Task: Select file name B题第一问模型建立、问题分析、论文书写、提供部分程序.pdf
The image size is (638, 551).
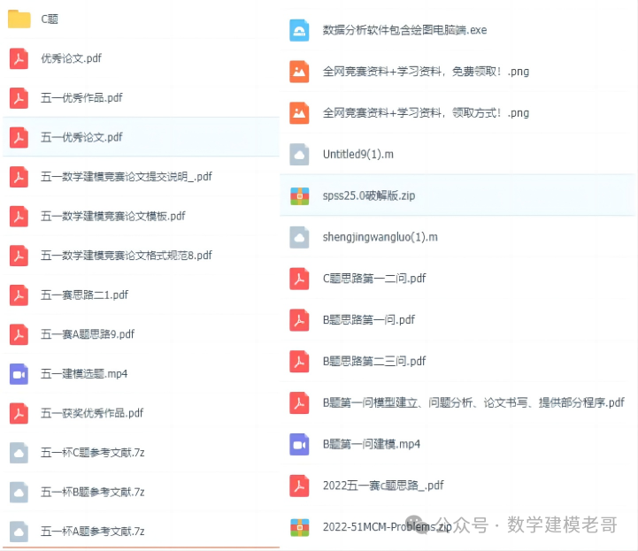Action: (x=473, y=403)
